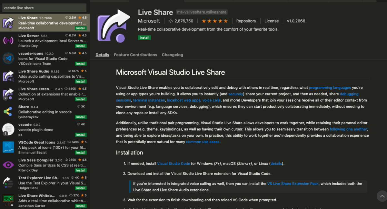Click the star rating in extension header

(215, 21)
